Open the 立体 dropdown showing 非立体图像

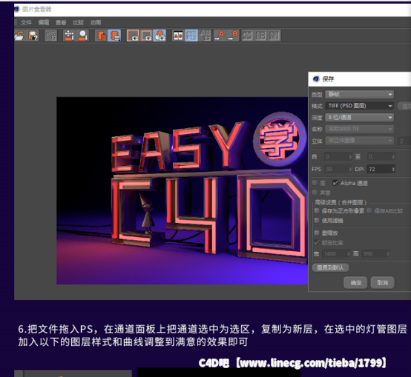coord(359,141)
